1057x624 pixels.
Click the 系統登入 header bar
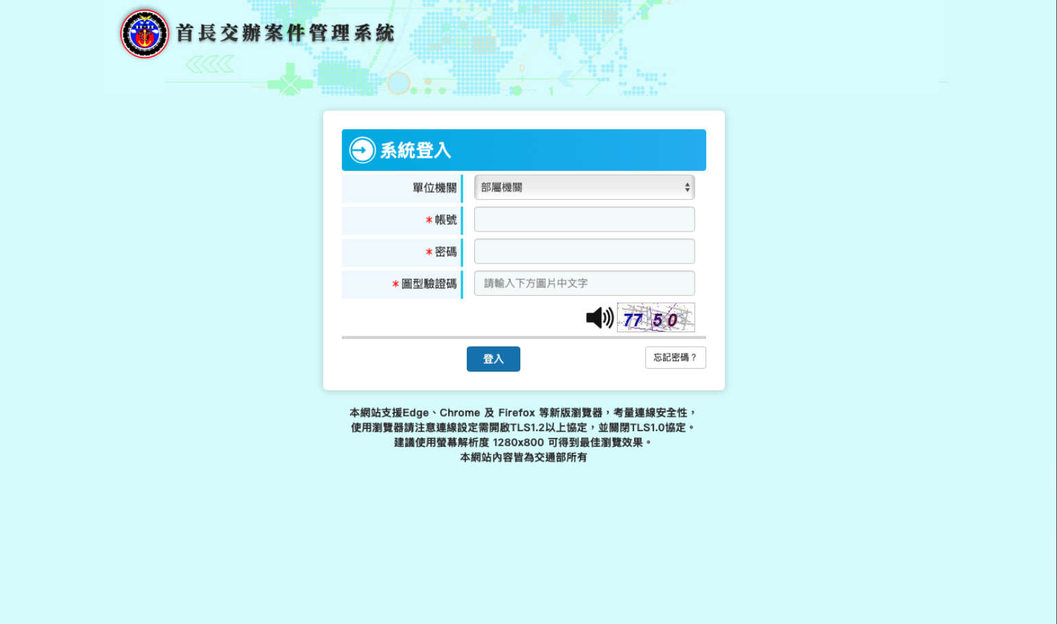pyautogui.click(x=524, y=150)
